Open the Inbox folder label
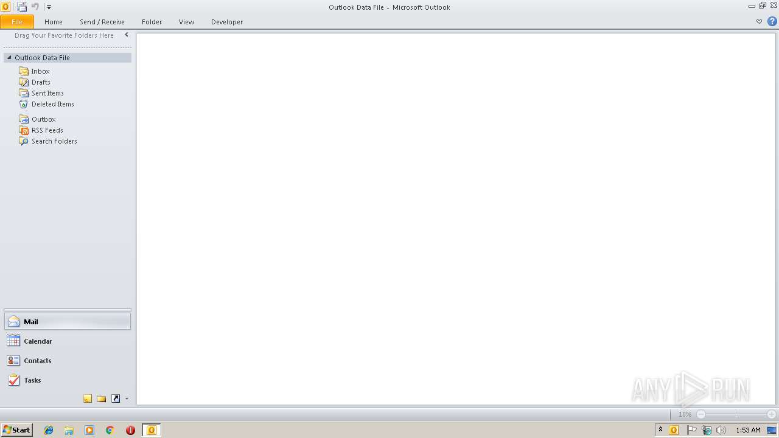This screenshot has width=779, height=438. click(41, 71)
